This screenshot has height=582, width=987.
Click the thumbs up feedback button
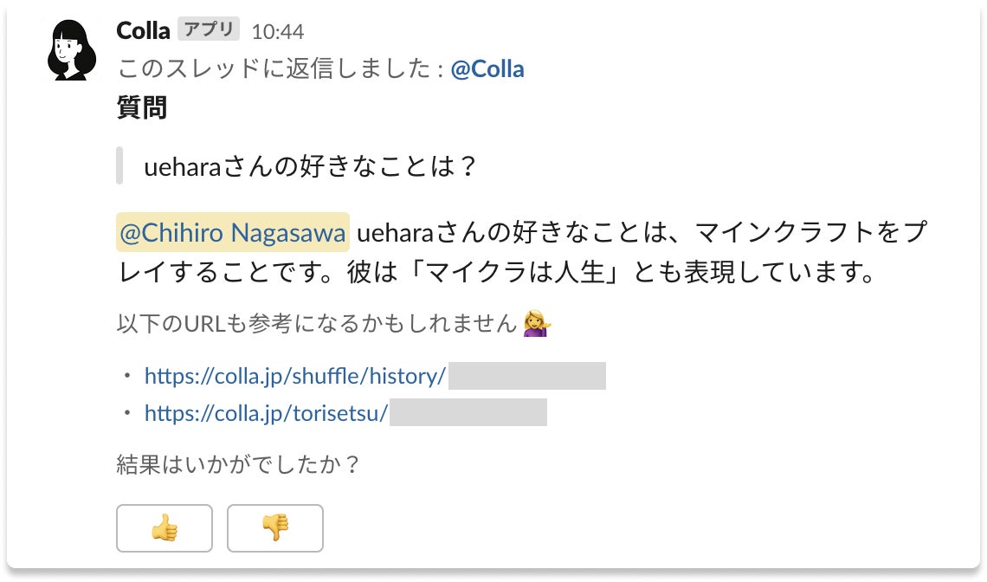click(x=164, y=528)
